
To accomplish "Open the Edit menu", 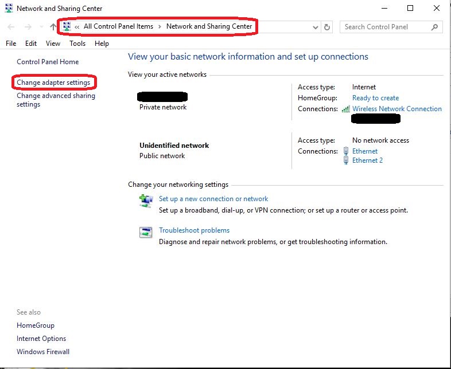I will tap(31, 44).
